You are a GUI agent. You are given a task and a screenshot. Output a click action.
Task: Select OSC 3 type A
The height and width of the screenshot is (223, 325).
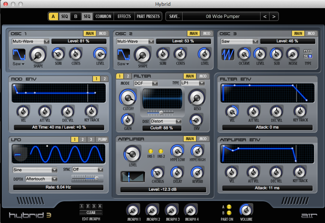pos(306,51)
